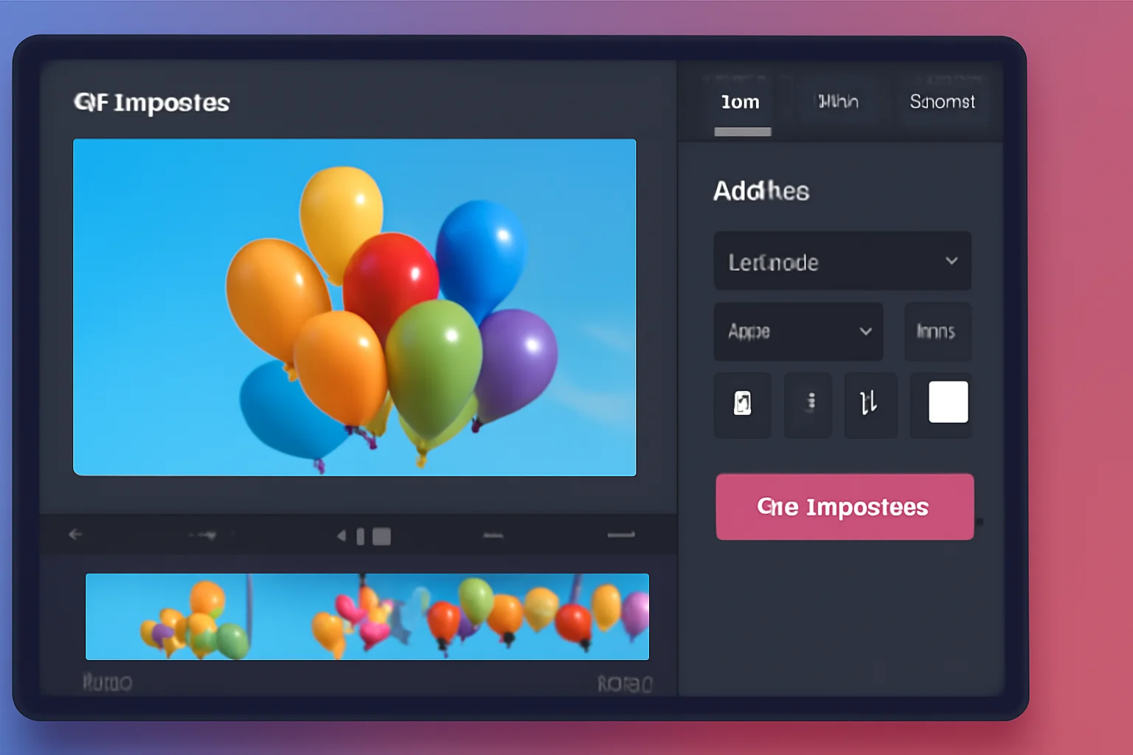1133x755 pixels.
Task: Select the Within tab
Action: click(838, 101)
